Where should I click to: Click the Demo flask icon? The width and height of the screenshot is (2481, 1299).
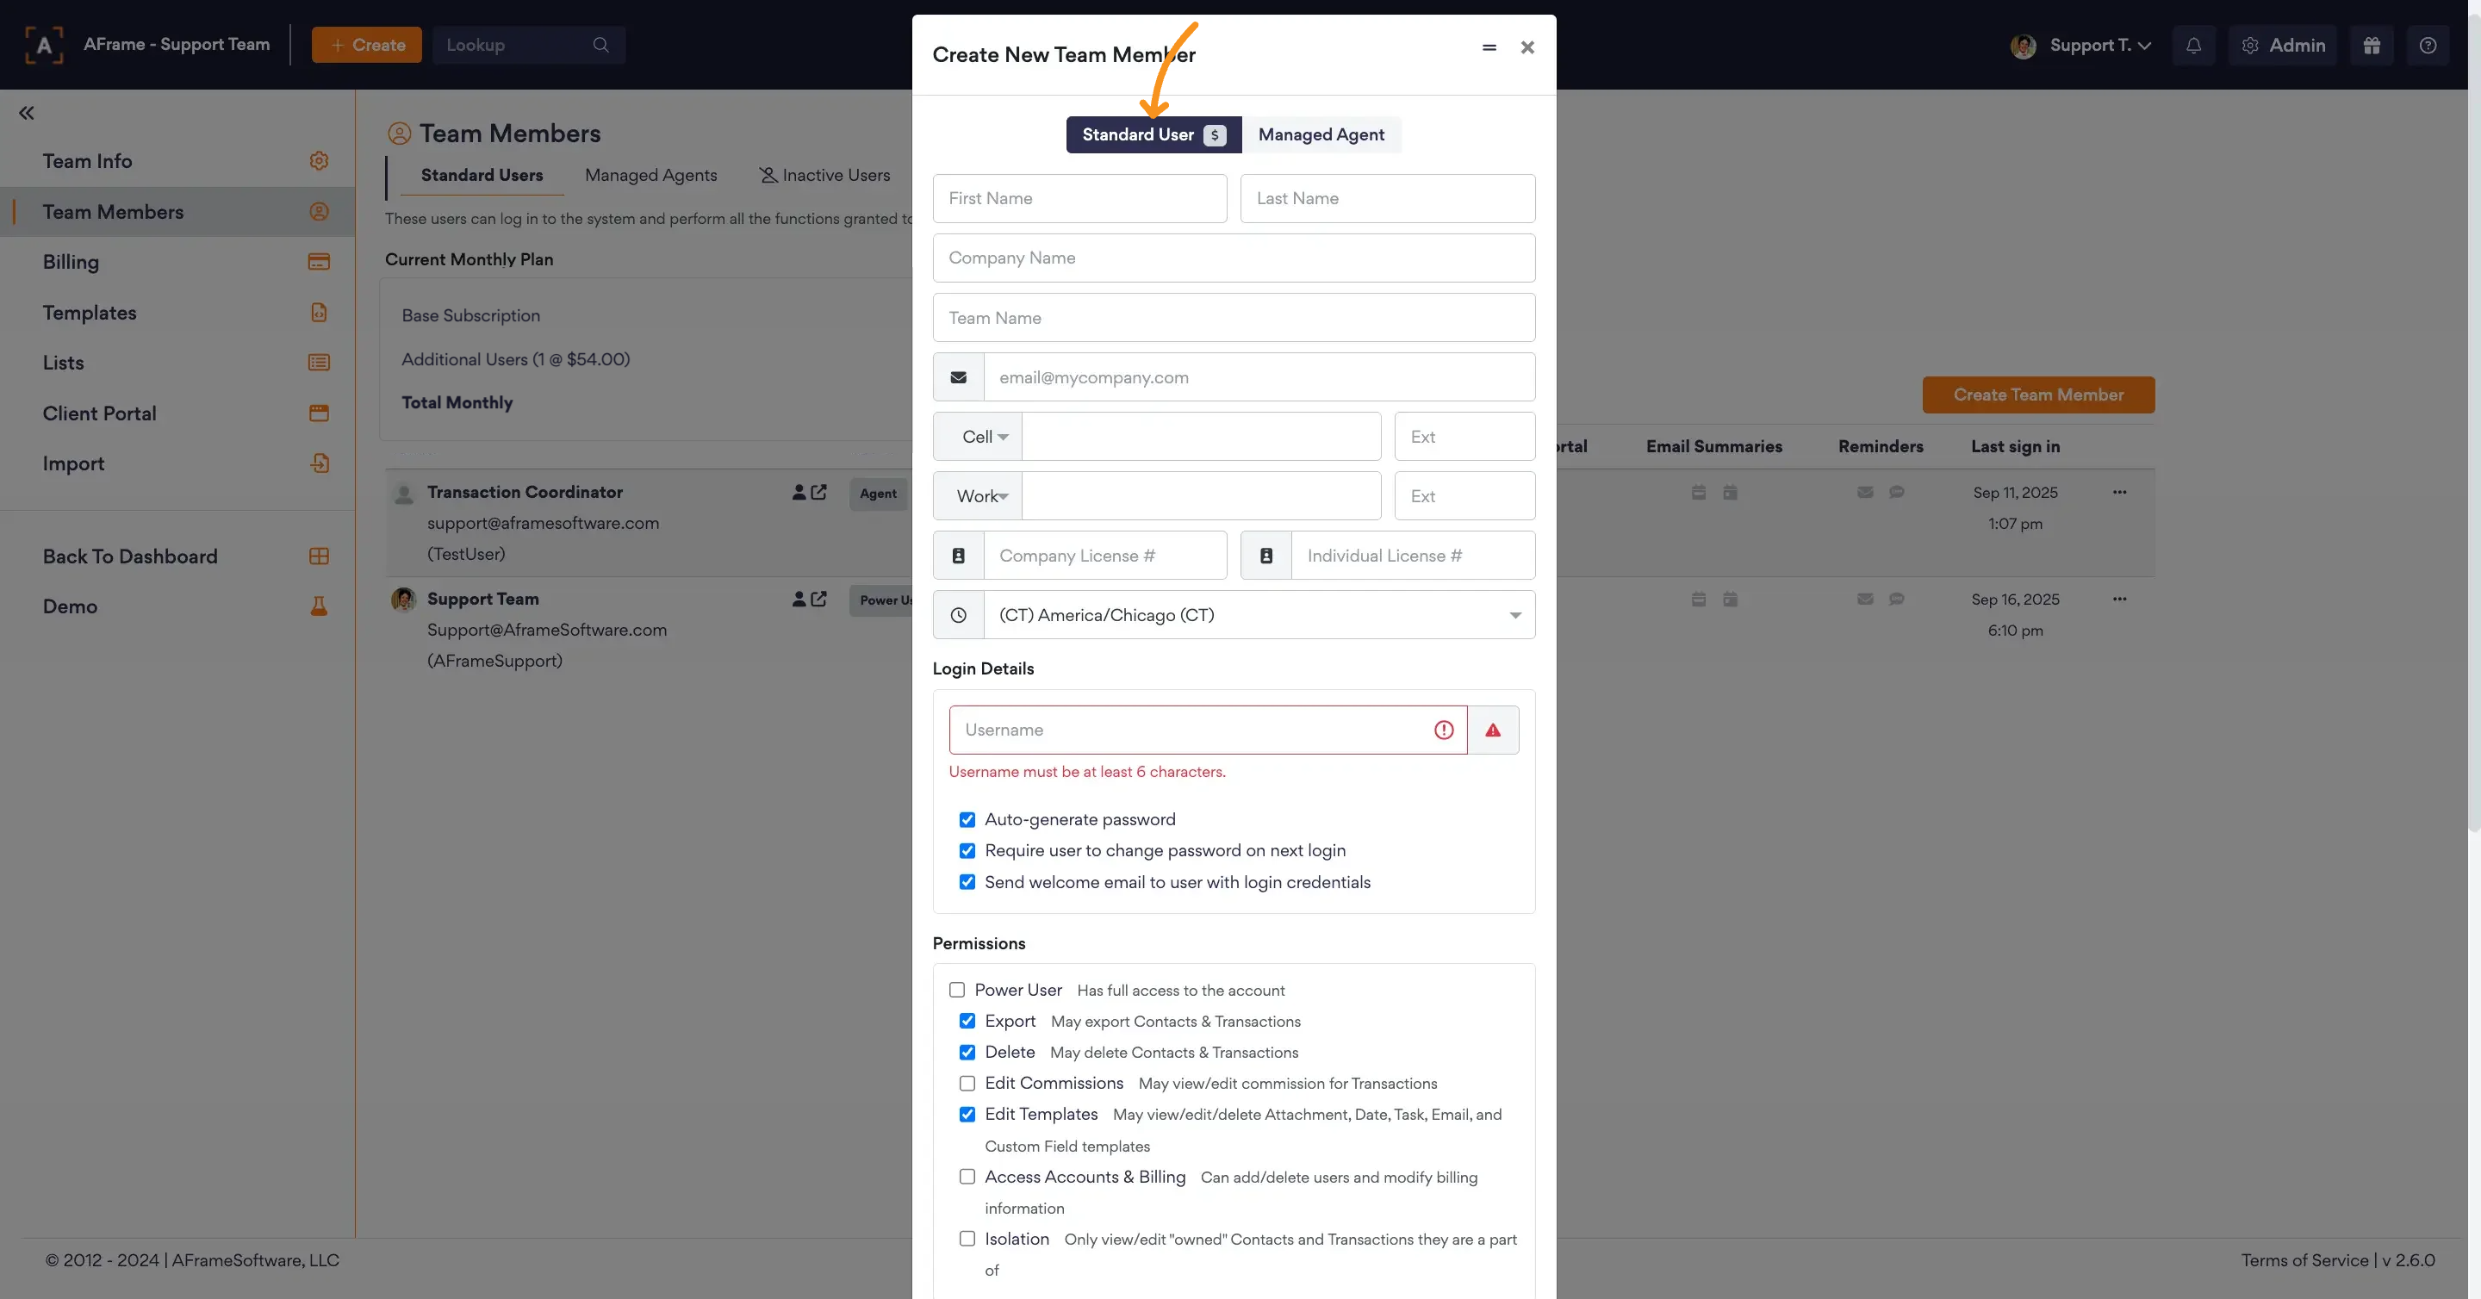319,606
